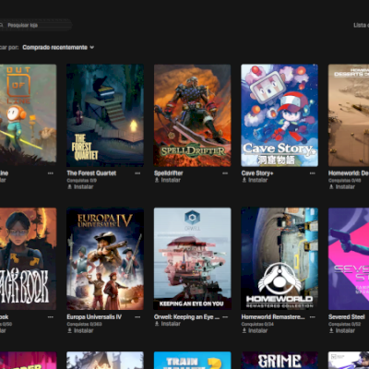
Task: Open the GRIME cover thumbnail
Action: point(280,361)
